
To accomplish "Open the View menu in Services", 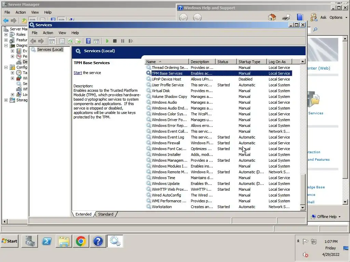I will click(62, 33).
